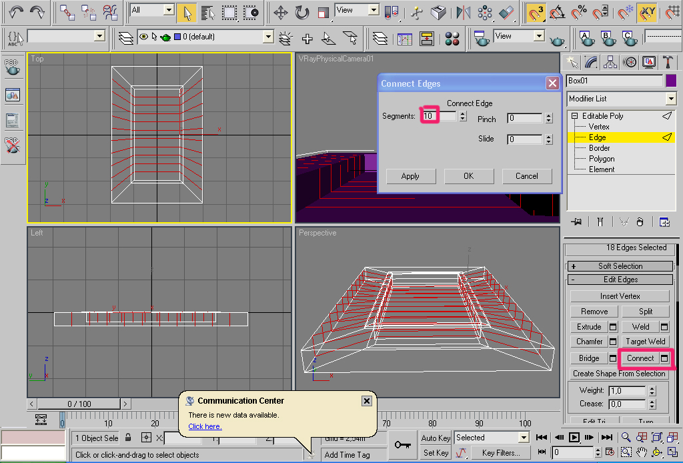Click the purple object color swatch
Image resolution: width=683 pixels, height=463 pixels.
coord(671,81)
